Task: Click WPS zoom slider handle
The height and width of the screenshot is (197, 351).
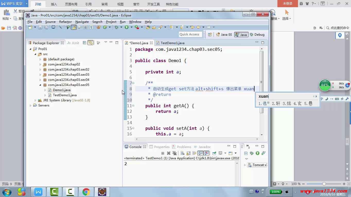Action: click(x=324, y=184)
